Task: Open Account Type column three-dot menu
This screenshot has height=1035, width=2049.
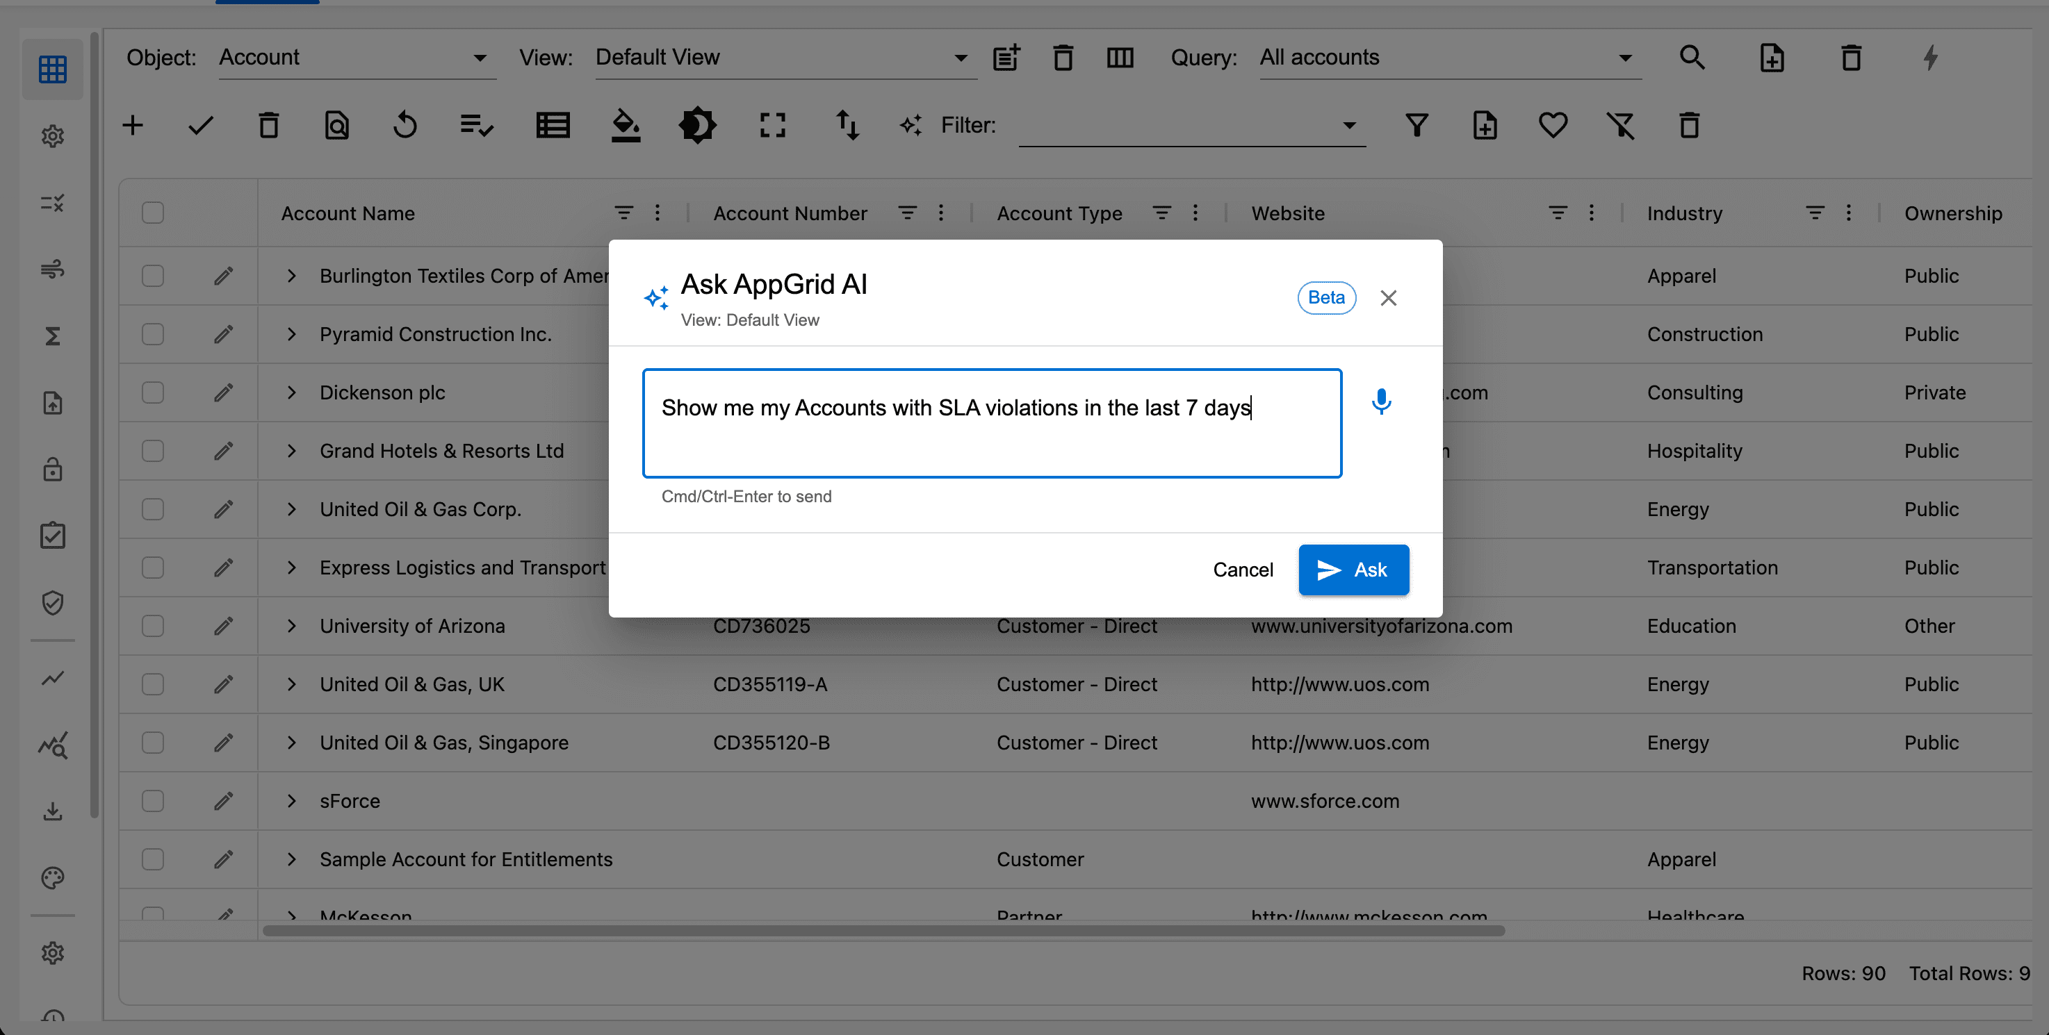Action: tap(1195, 213)
